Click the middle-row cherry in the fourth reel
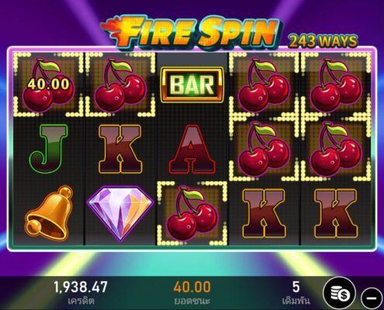The image size is (384, 310). click(x=264, y=149)
